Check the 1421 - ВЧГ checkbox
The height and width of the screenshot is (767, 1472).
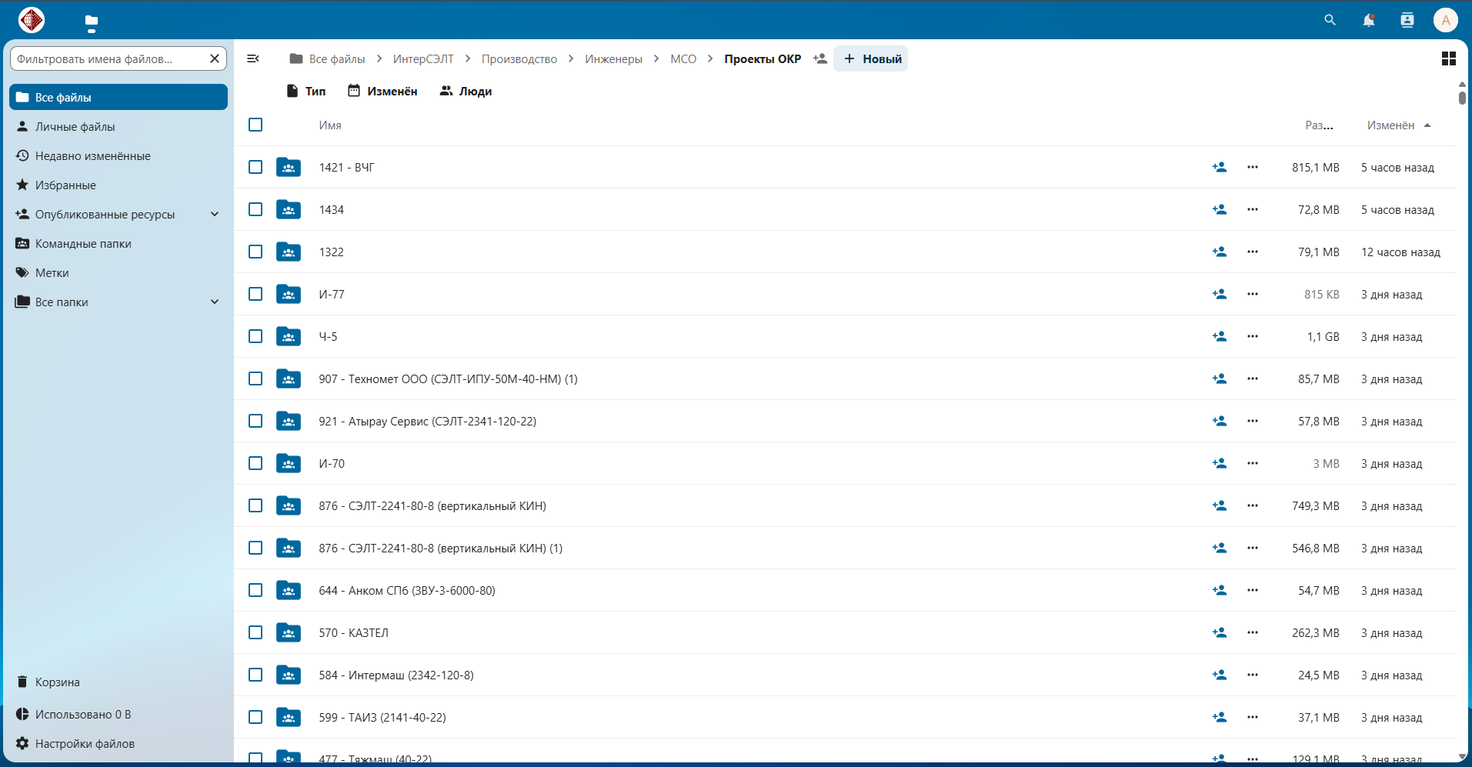coord(255,167)
